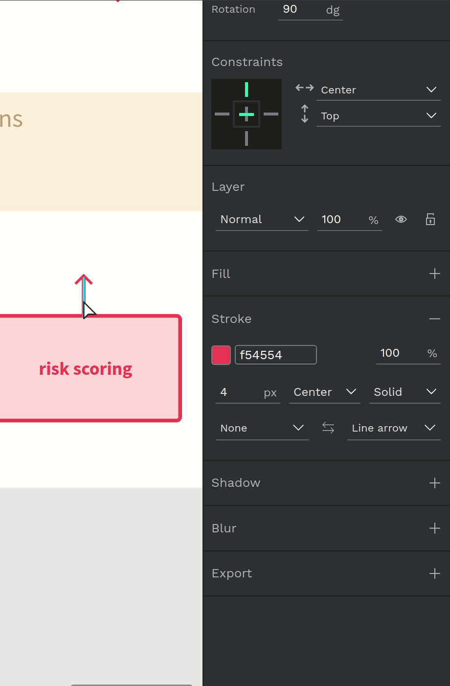Click the top constraint bar in the constraints widget
Image resolution: width=450 pixels, height=686 pixels.
[247, 90]
